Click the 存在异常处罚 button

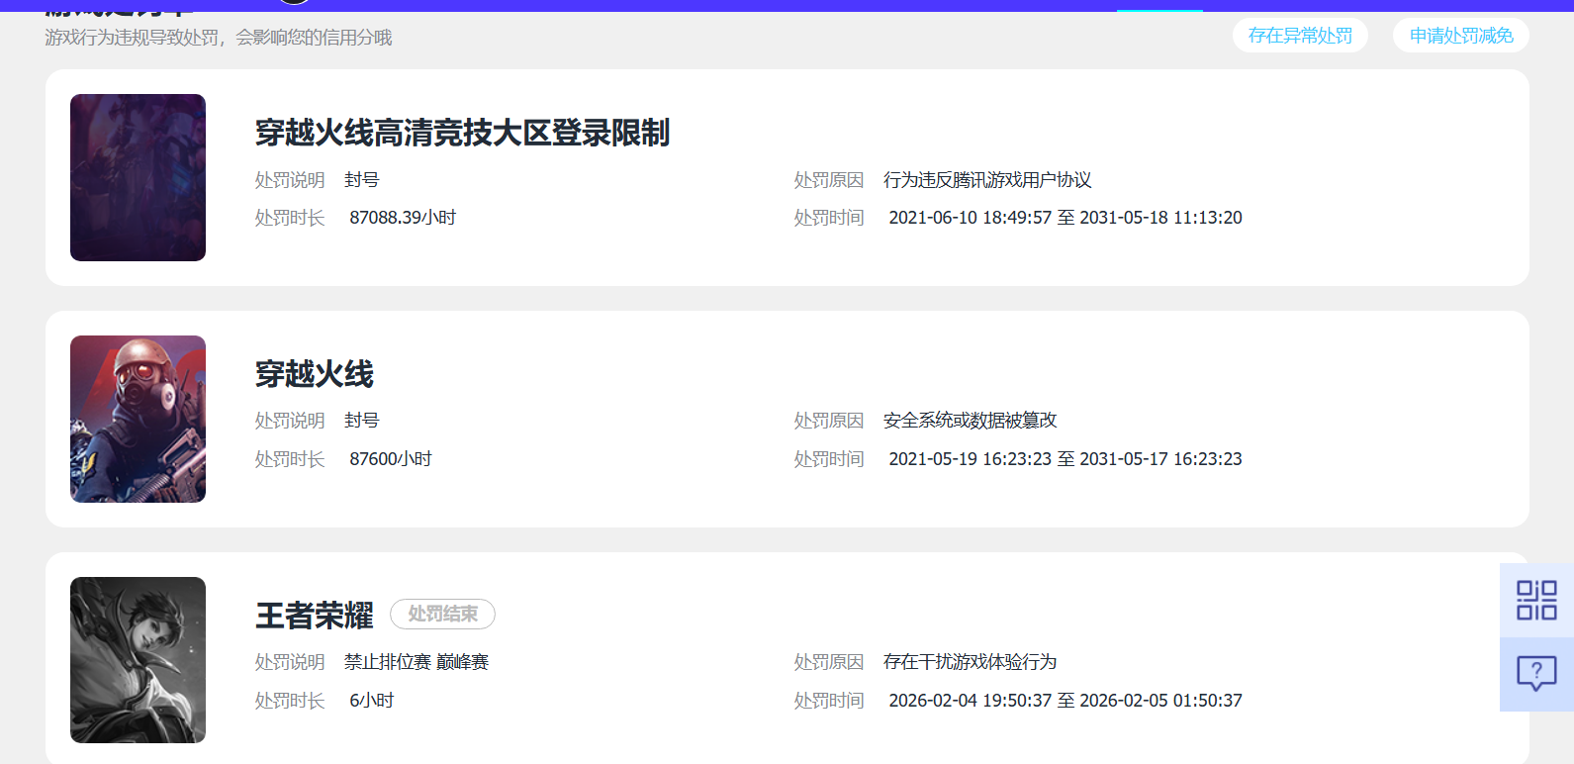pos(1300,36)
